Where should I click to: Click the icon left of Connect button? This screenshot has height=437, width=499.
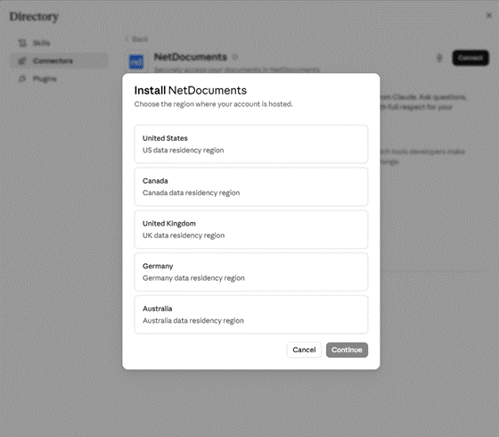point(439,58)
